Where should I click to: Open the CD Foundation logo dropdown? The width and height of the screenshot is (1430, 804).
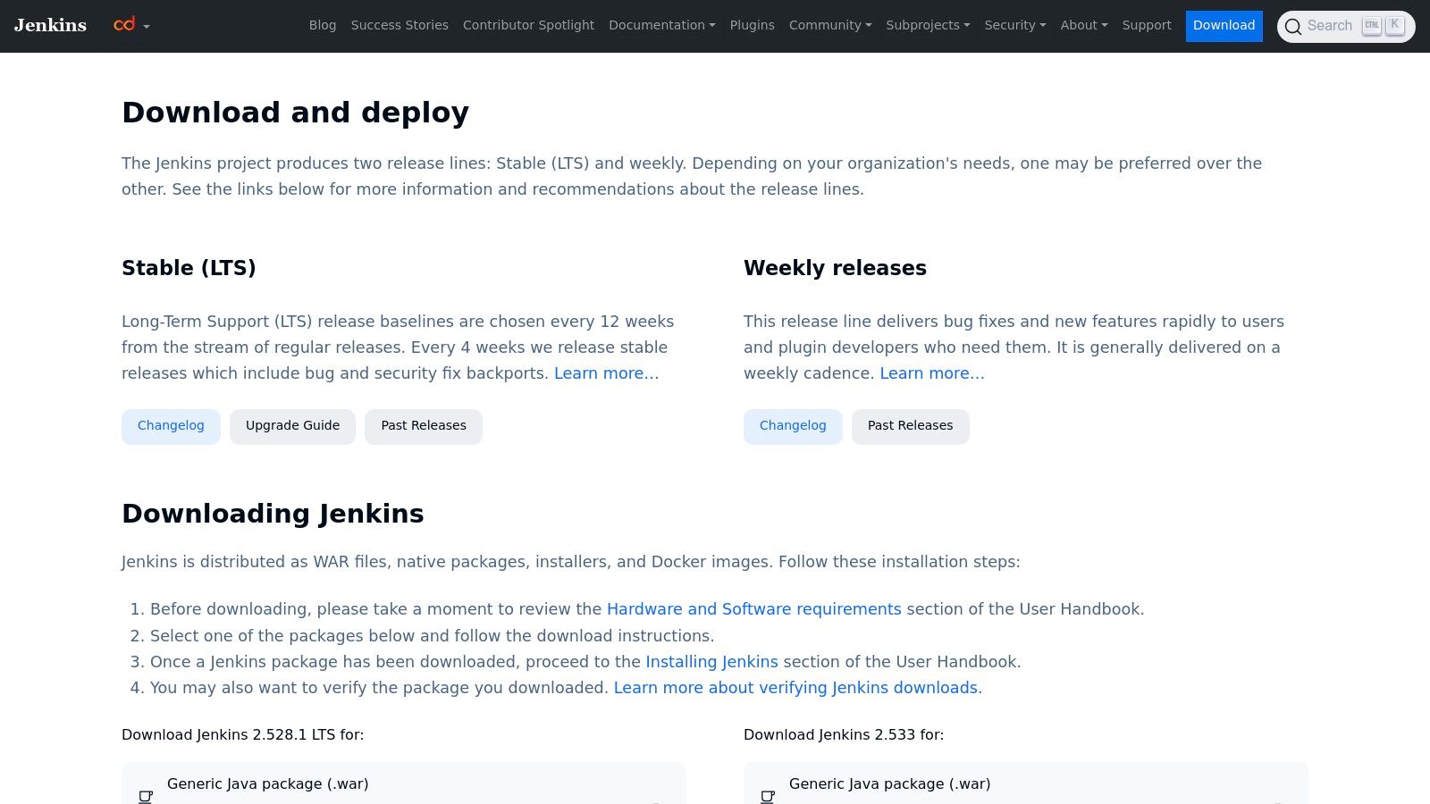coord(131,25)
